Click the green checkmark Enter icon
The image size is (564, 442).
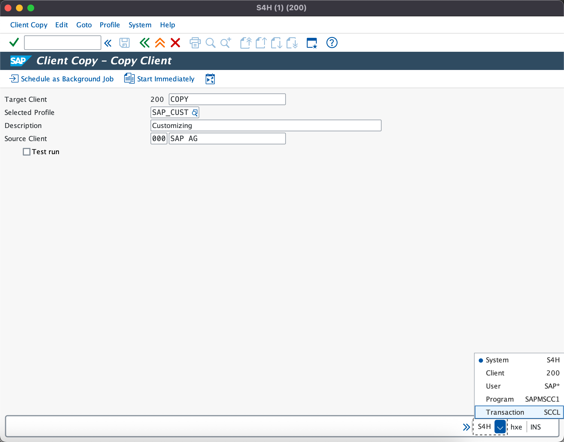[14, 43]
